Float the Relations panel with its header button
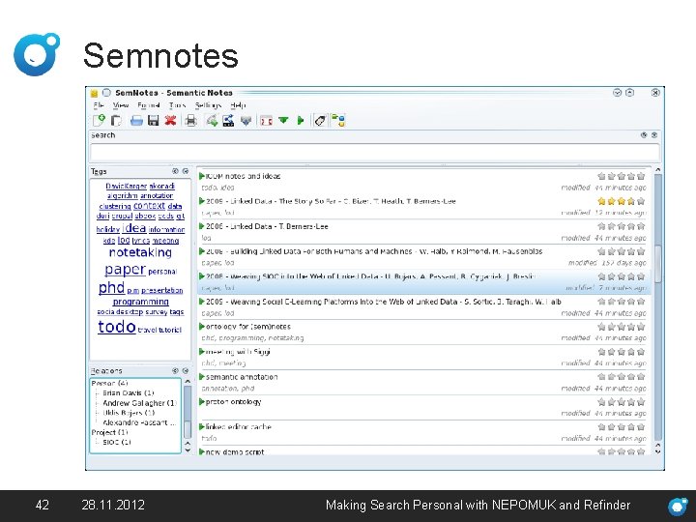Viewport: 696px width, 522px height. (175, 370)
